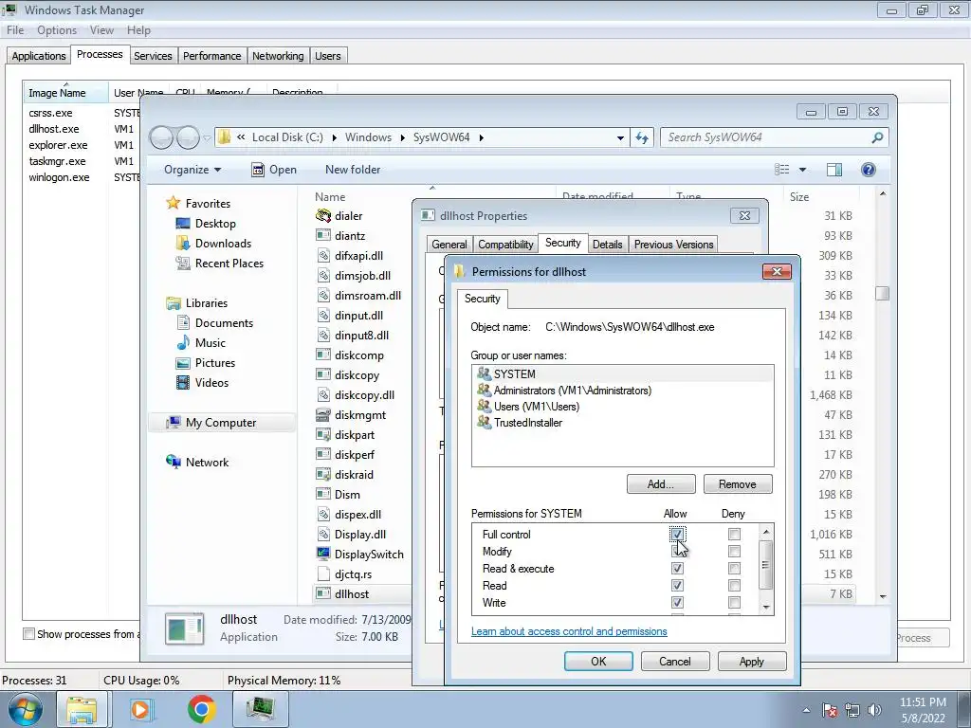The height and width of the screenshot is (728, 971).
Task: Toggle Allow checkbox for Read permission
Action: [x=677, y=585]
